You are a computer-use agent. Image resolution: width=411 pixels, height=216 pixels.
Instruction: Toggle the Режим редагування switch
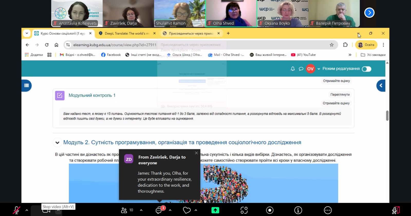pyautogui.click(x=367, y=69)
